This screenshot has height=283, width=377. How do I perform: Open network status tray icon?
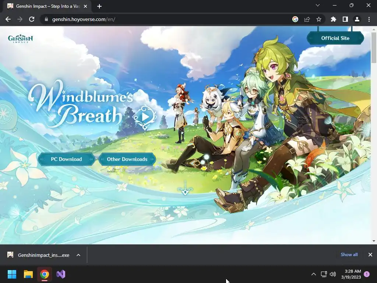click(x=324, y=274)
